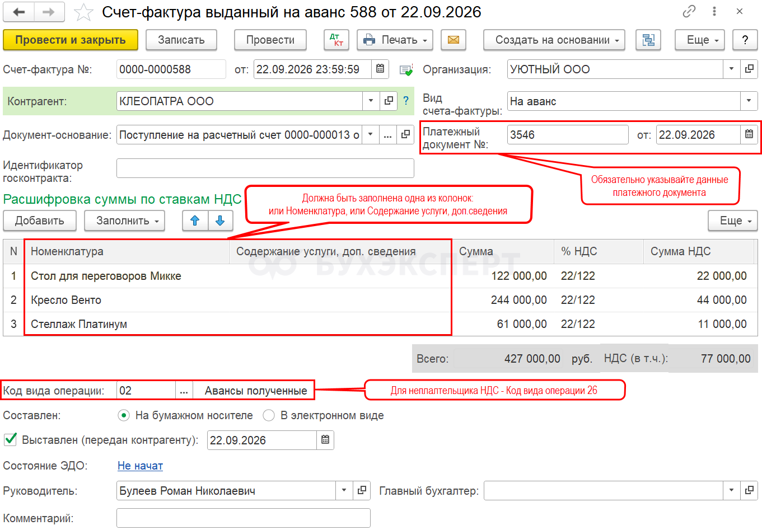Click the back navigation arrow
Screen dimensions: 762x530
(x=19, y=12)
